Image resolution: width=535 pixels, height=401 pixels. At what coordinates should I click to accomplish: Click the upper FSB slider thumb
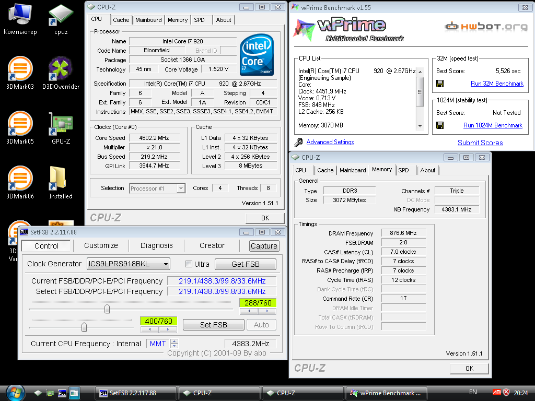[107, 309]
